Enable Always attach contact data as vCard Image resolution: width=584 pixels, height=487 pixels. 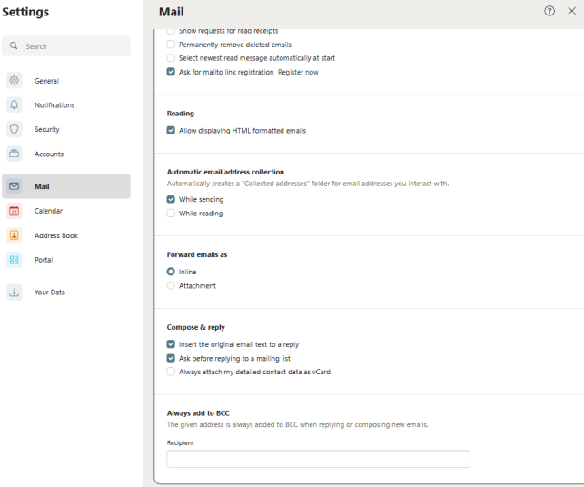[x=171, y=372]
